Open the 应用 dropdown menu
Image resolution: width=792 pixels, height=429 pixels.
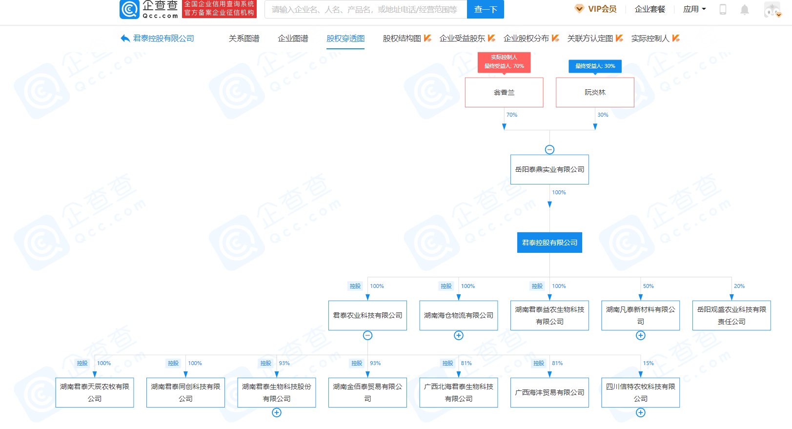694,9
